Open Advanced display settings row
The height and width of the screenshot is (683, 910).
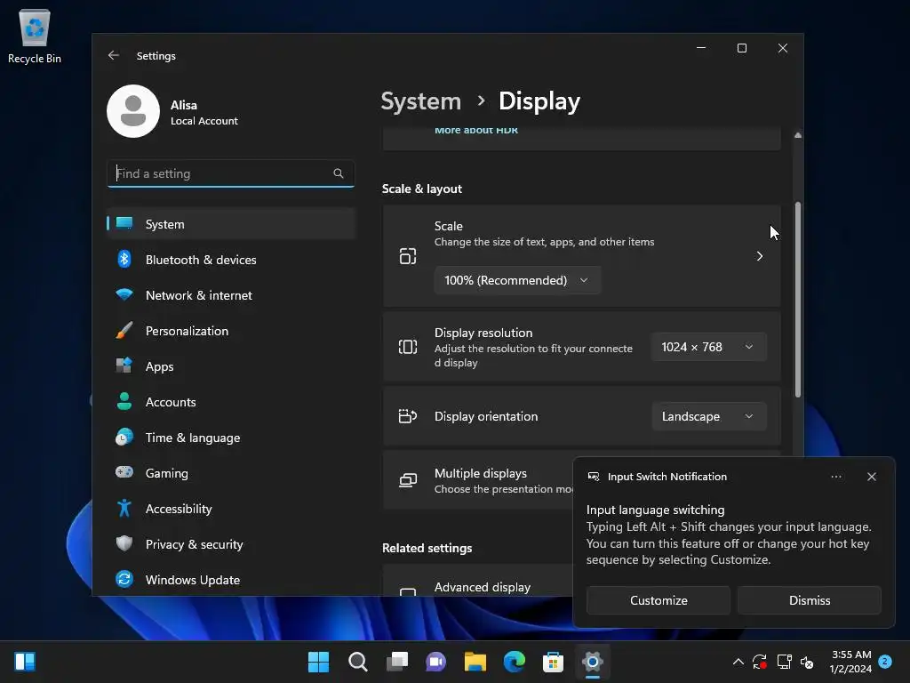point(477,581)
